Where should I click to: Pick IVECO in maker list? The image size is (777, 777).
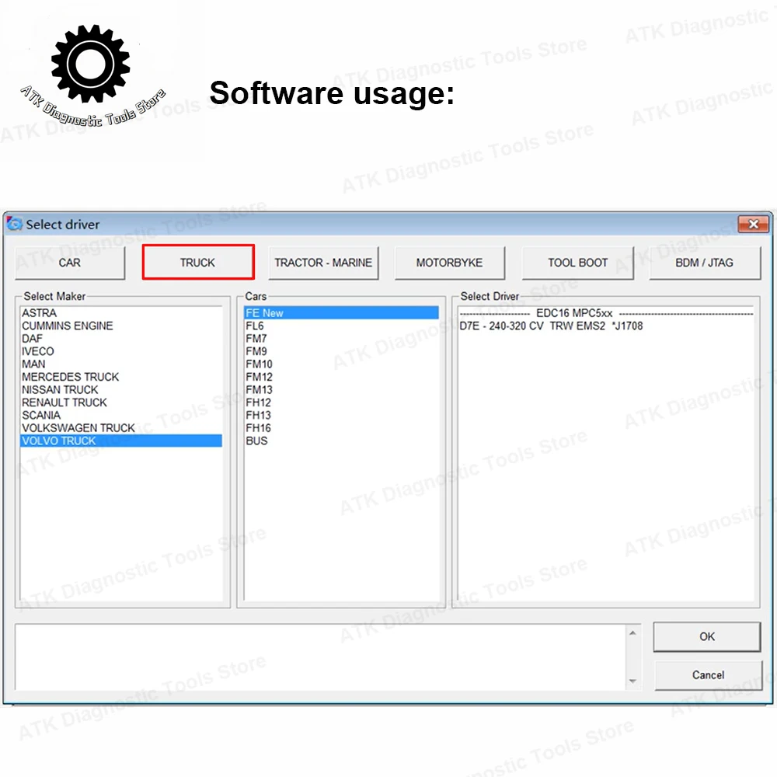(121, 351)
